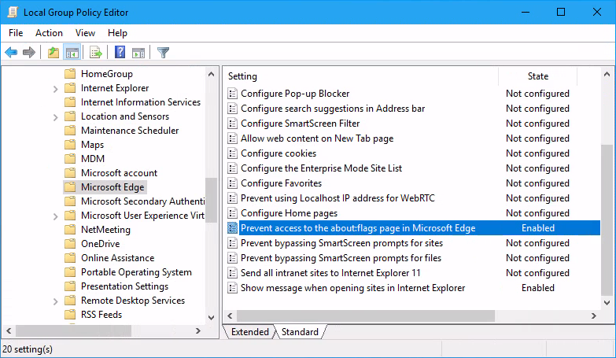
Task: Click the Export List toolbar icon
Action: pos(96,53)
